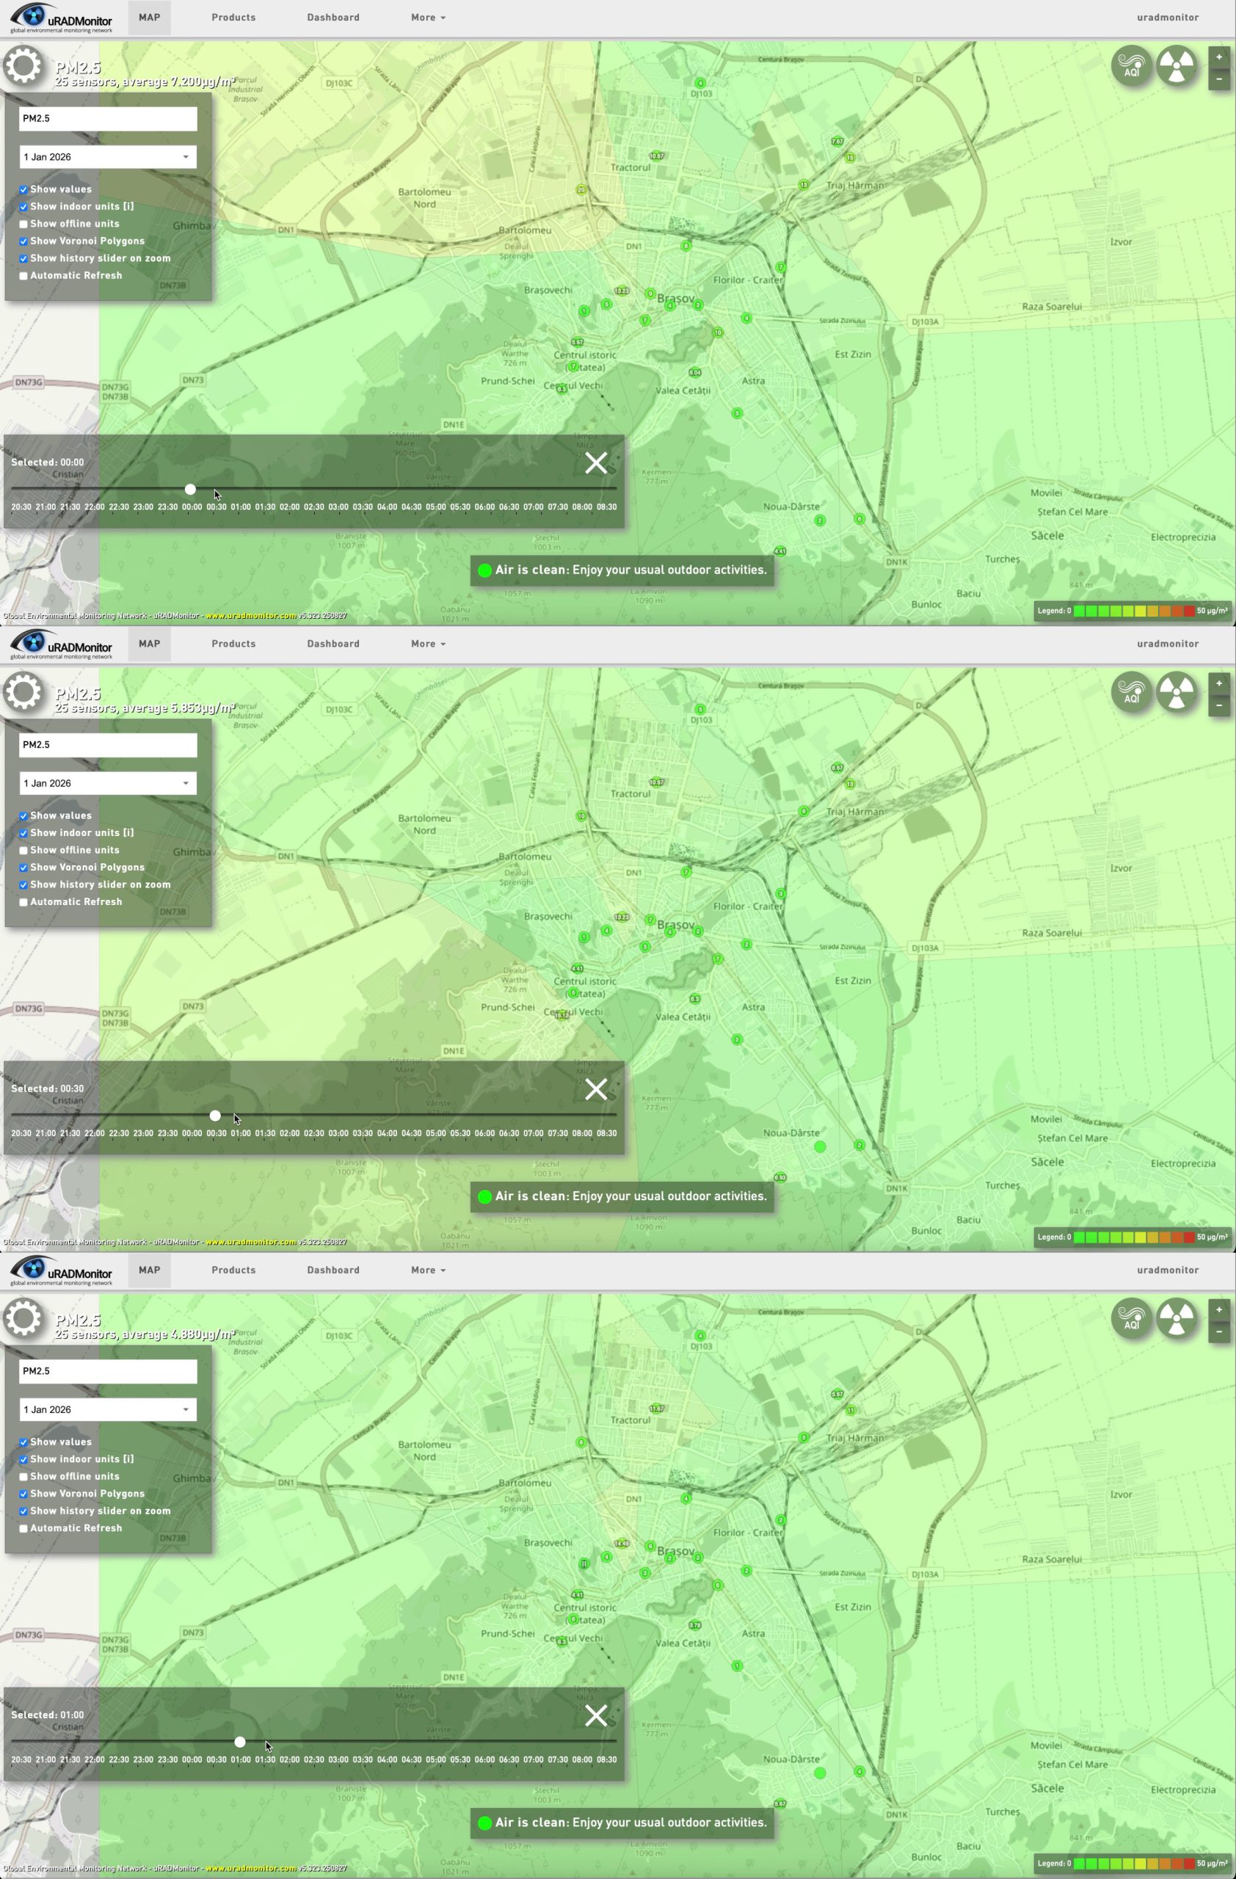
Task: Follow the www.uradmonitor.com link under the topmost map
Action: point(251,616)
